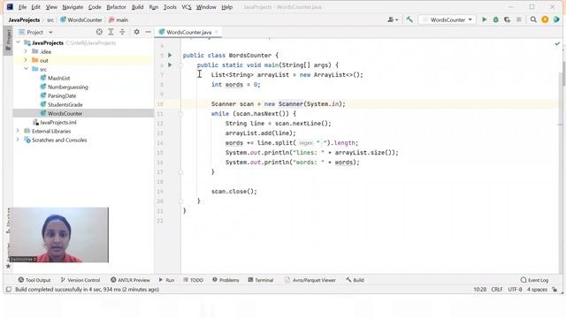Toggle tool window bars icon in status bar
The width and height of the screenshot is (566, 318).
(9, 290)
